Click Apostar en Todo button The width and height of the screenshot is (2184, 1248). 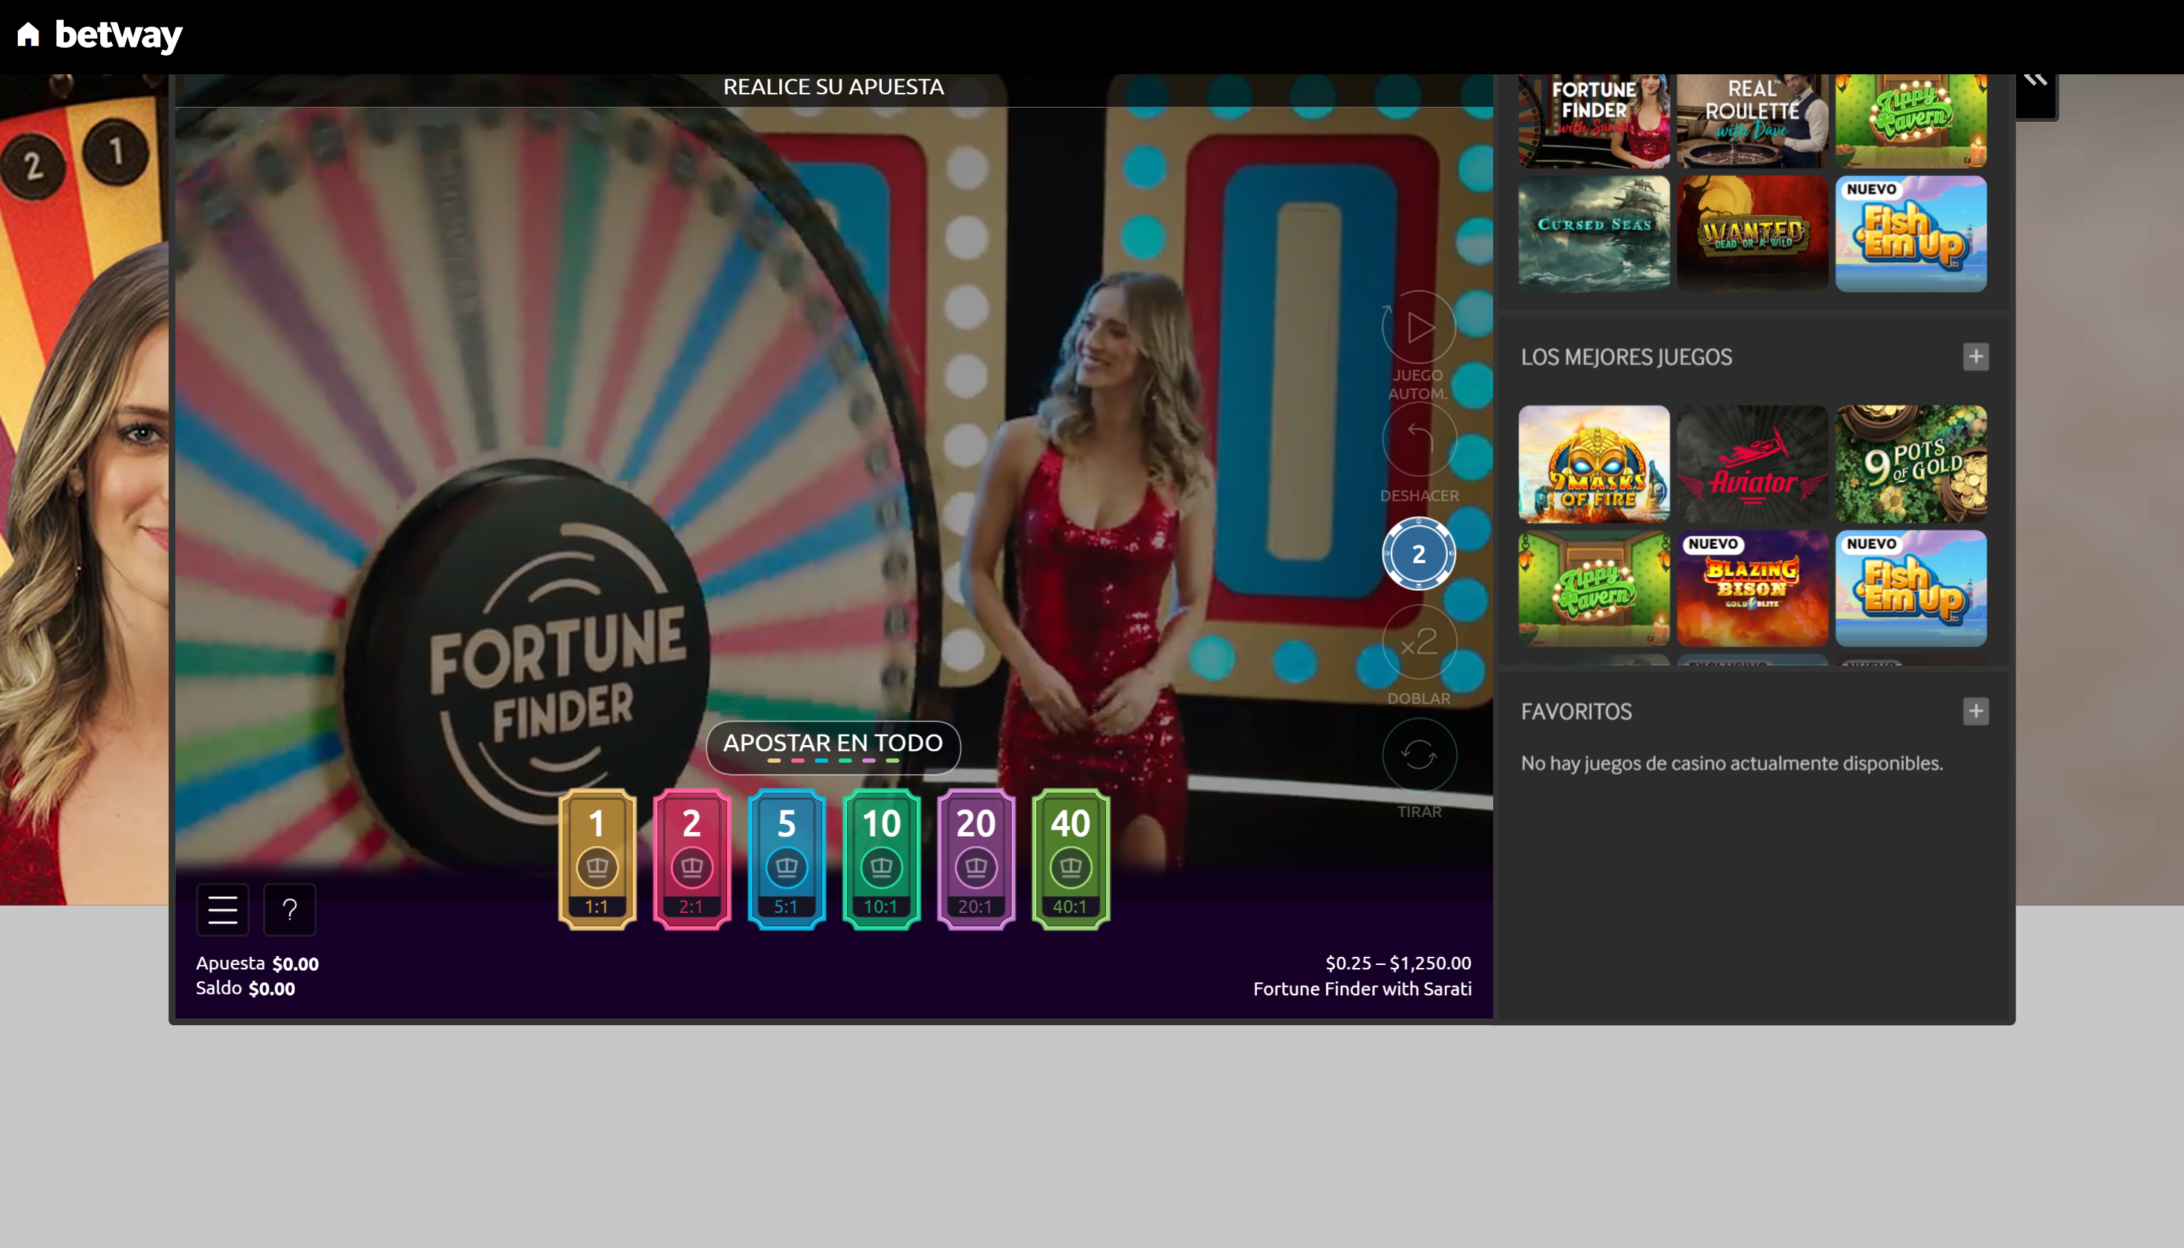coord(833,747)
